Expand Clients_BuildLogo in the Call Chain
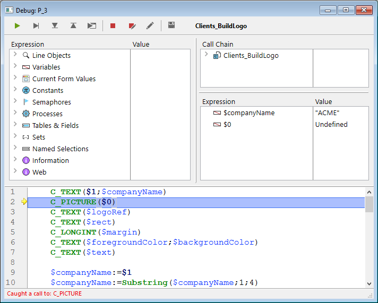Image resolution: width=378 pixels, height=303 pixels. [x=206, y=55]
